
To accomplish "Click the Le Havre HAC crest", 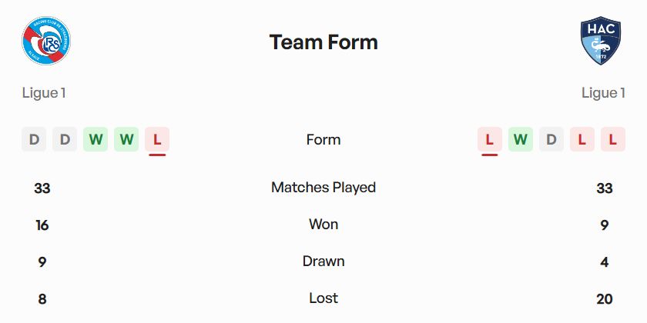I will coord(601,41).
